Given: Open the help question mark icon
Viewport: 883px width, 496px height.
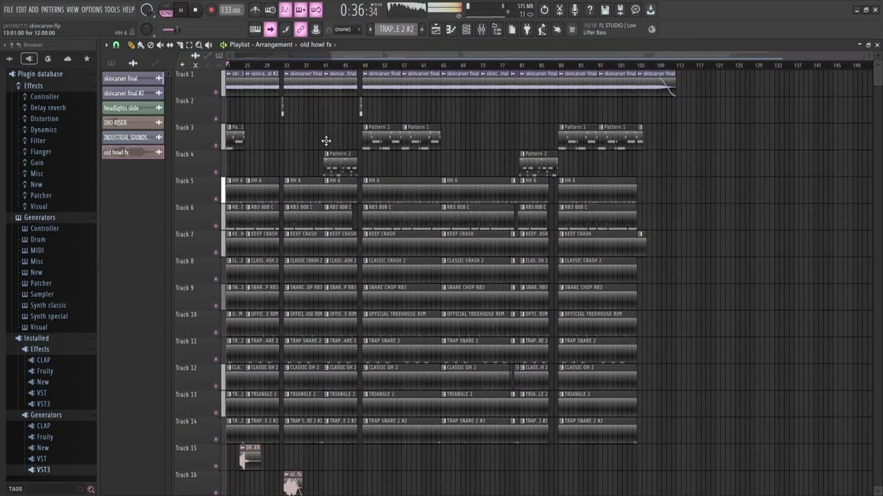Looking at the screenshot, I should coord(590,10).
